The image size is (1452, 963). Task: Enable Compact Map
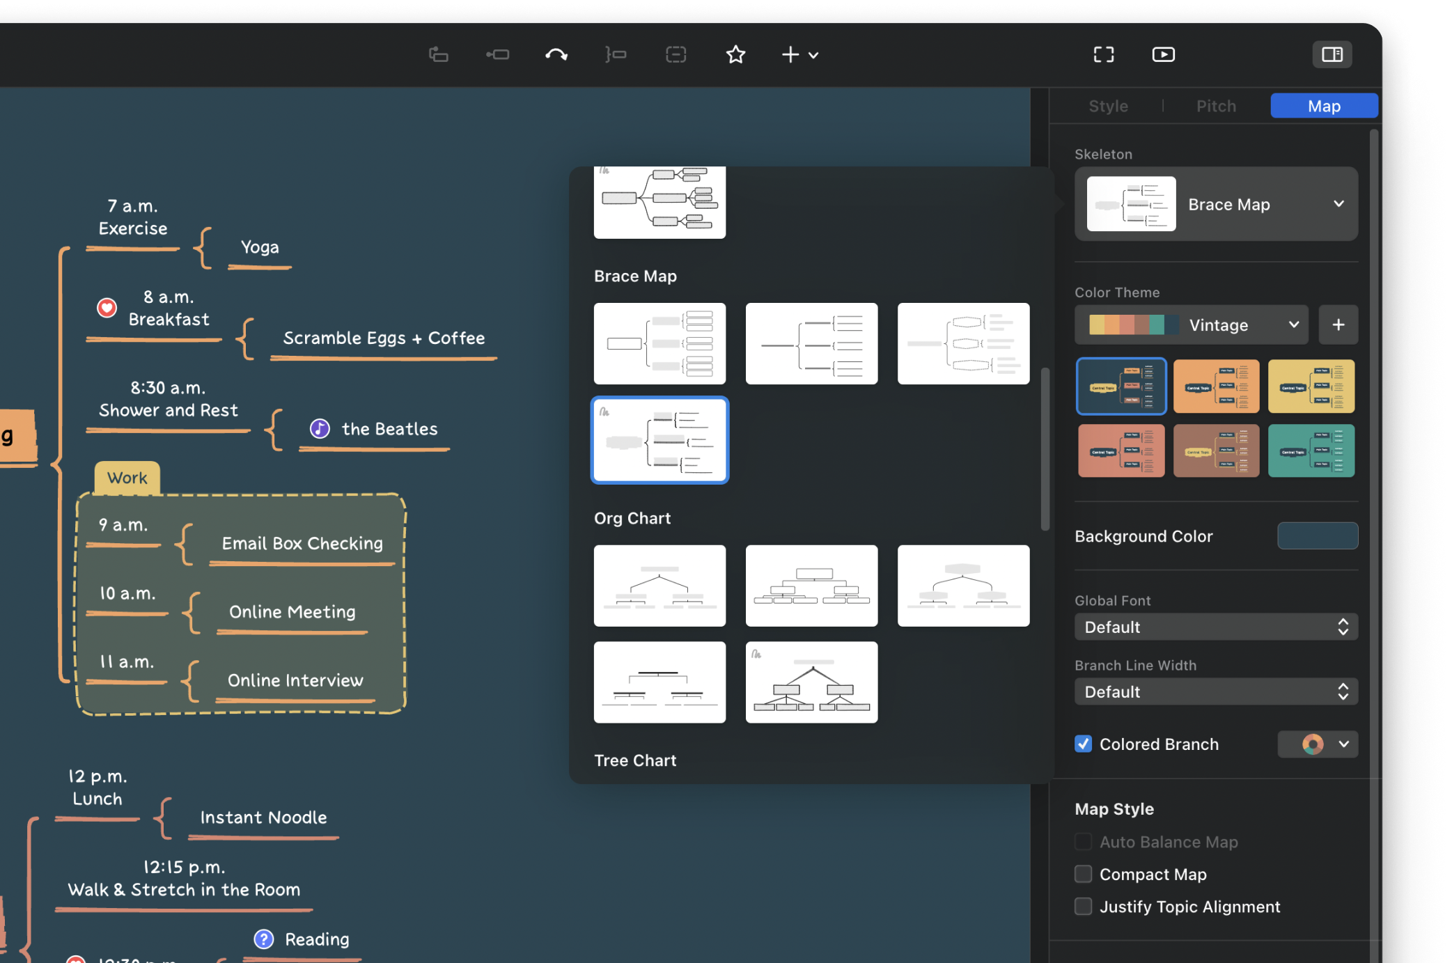[1083, 874]
